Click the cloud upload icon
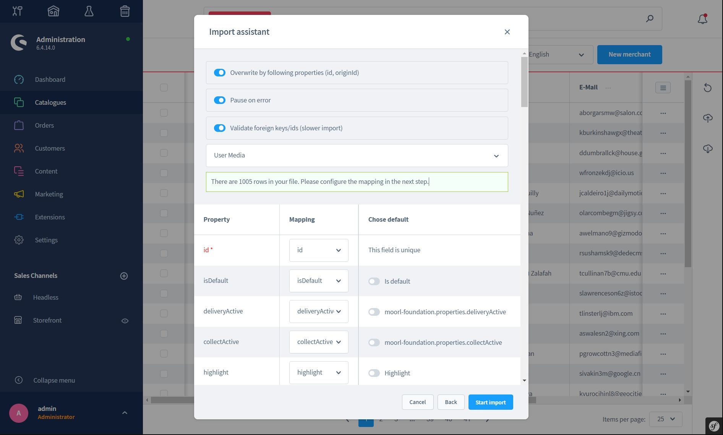Viewport: 723px width, 435px height. 707,118
